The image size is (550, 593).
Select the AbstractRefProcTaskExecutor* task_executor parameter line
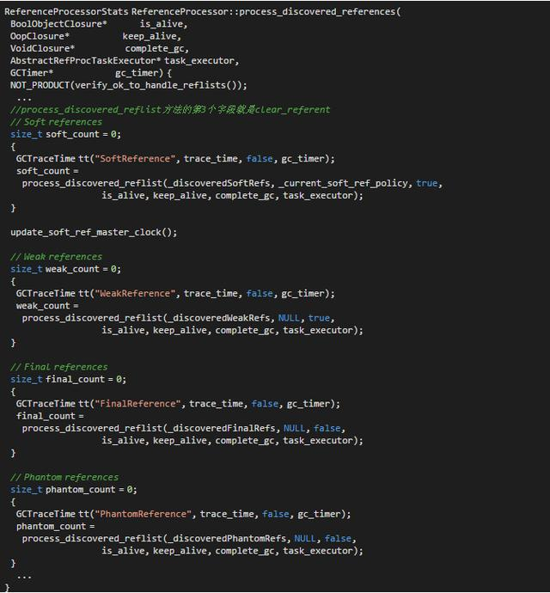click(125, 60)
